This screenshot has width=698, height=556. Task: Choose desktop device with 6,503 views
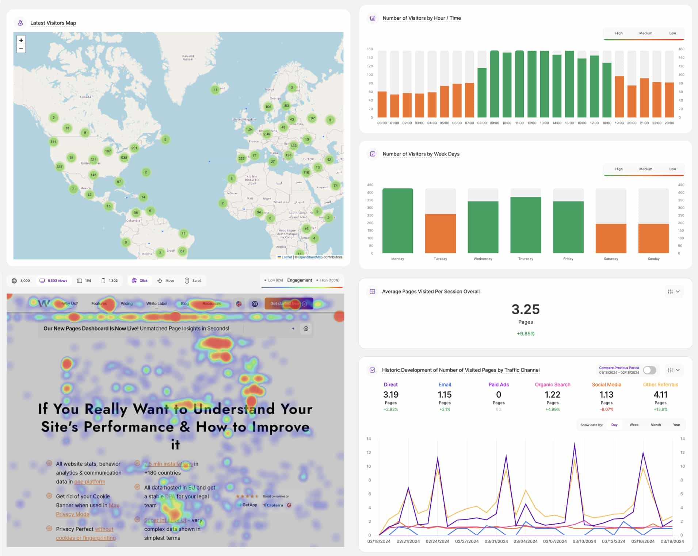(54, 281)
